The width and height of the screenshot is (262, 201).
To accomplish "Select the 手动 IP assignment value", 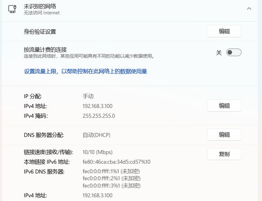I will click(88, 97).
